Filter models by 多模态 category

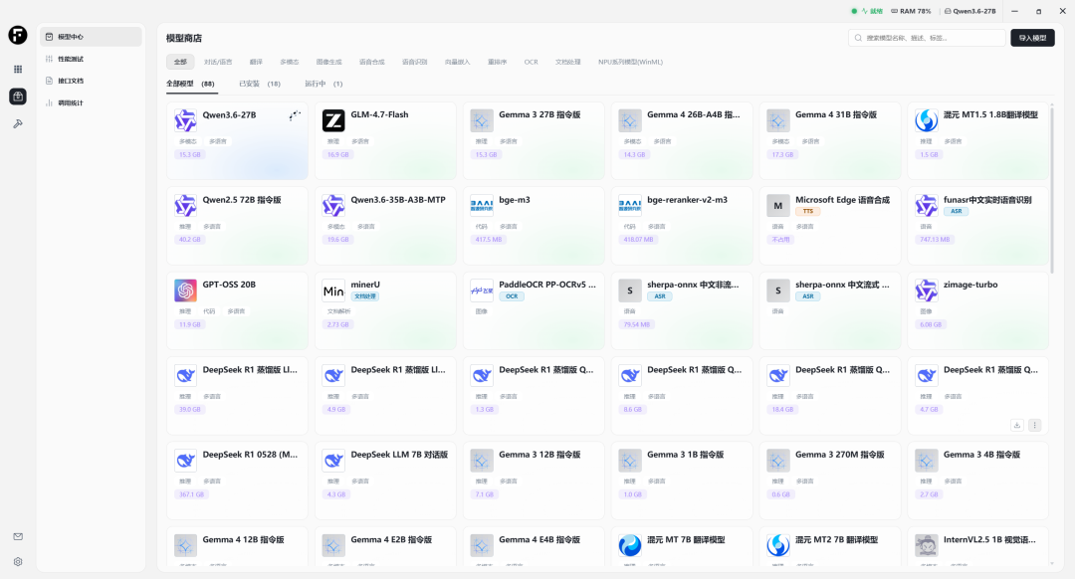(290, 62)
